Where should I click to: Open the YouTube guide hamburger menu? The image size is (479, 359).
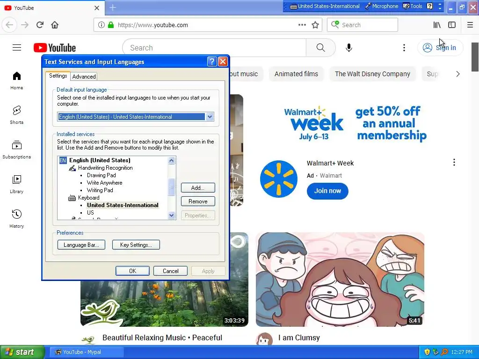17,48
